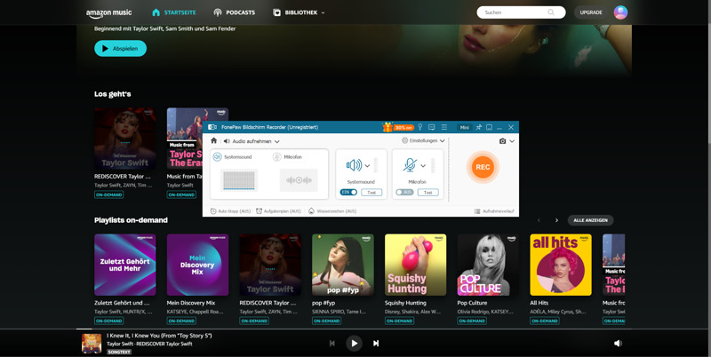
Task: Click the Los geht's heading
Action: (x=113, y=94)
